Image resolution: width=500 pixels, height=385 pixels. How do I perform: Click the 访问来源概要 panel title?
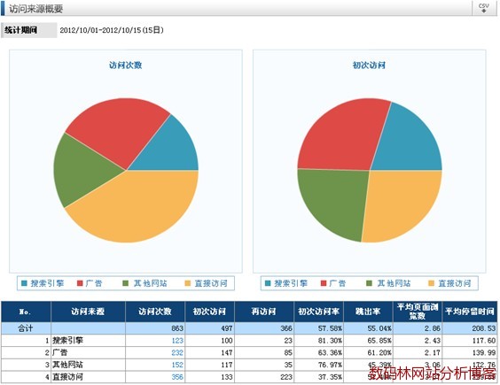[x=35, y=9]
